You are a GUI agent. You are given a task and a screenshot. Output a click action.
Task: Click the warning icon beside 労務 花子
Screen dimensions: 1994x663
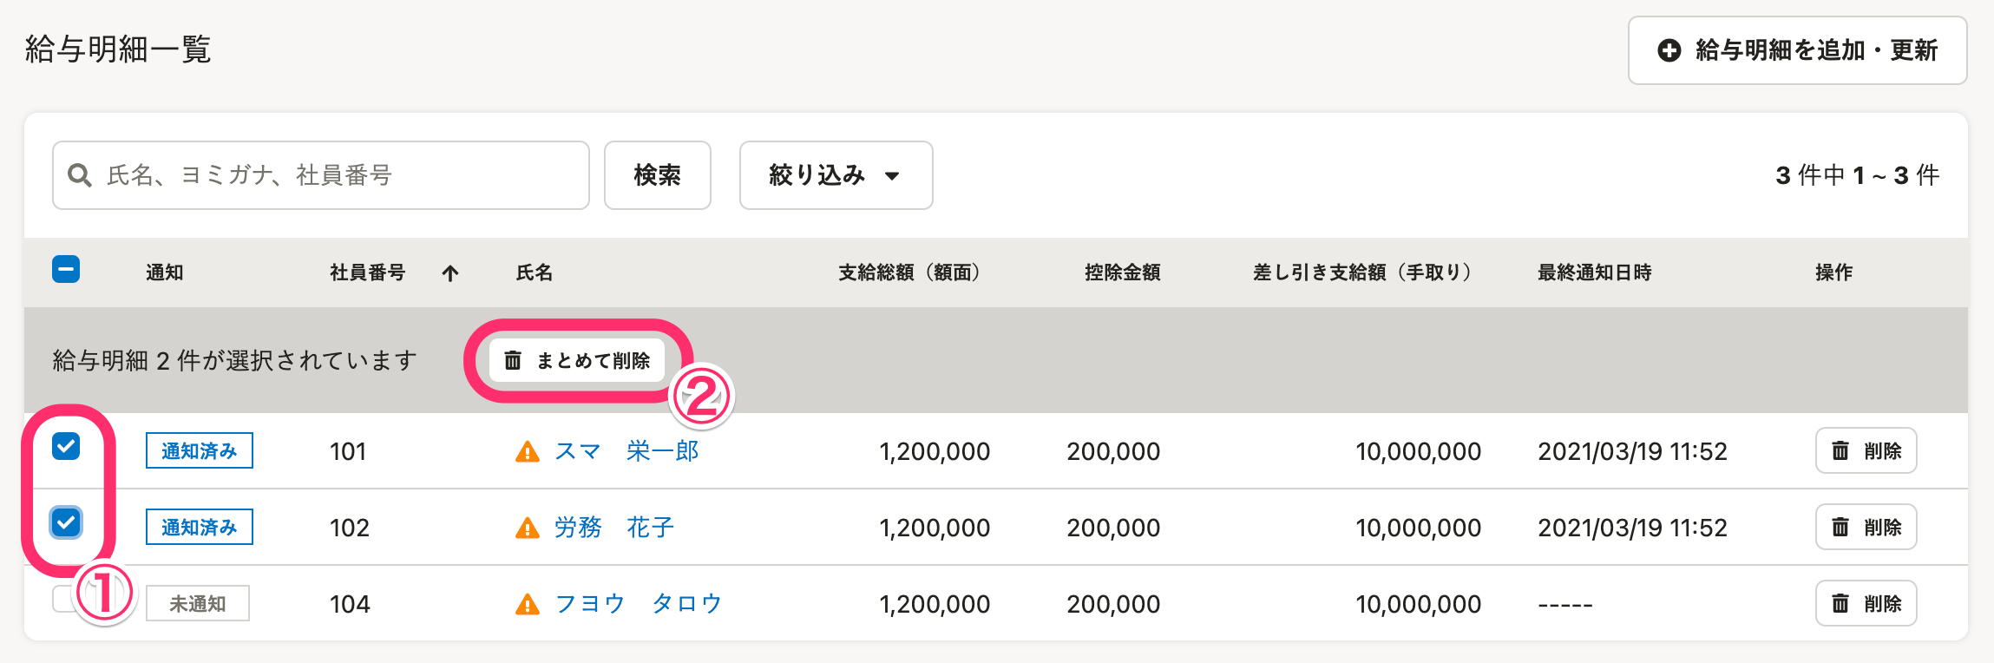[528, 528]
